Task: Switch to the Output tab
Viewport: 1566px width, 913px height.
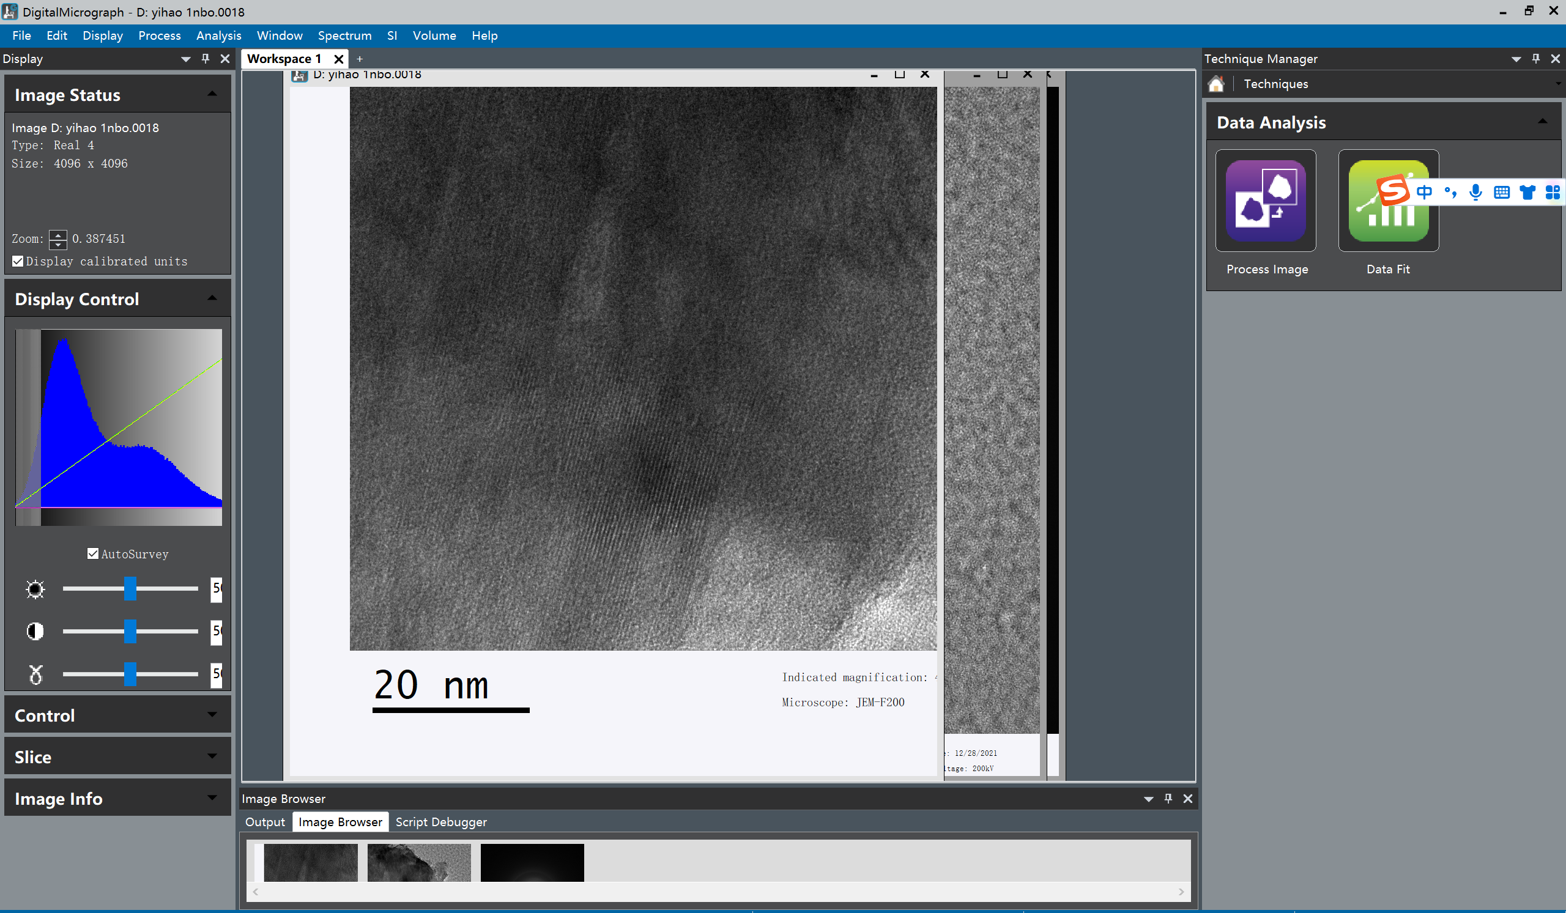Action: point(265,822)
